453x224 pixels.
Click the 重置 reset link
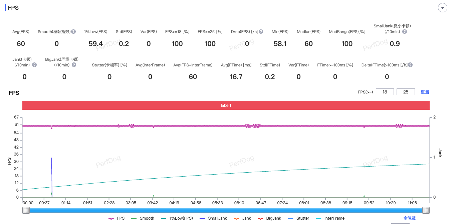point(425,92)
